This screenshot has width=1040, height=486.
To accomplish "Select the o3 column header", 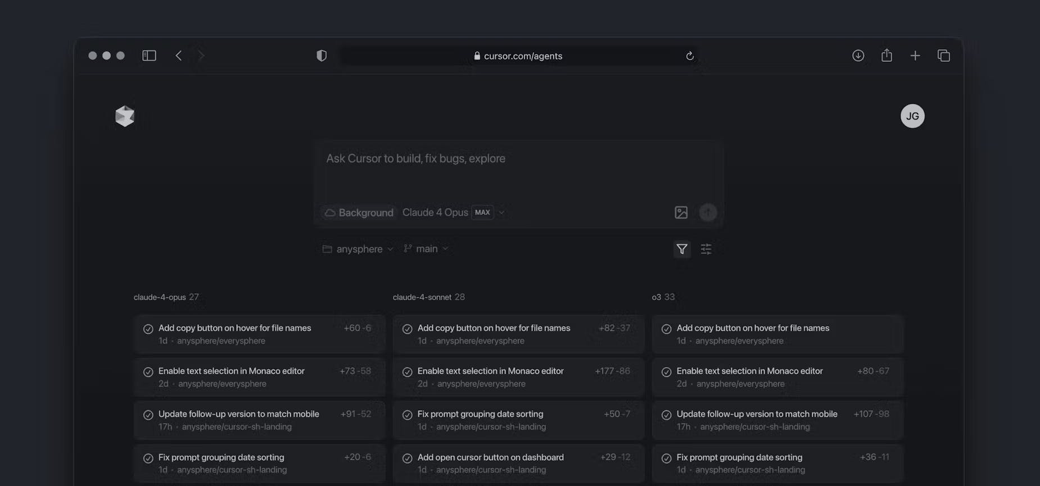I will (x=663, y=297).
